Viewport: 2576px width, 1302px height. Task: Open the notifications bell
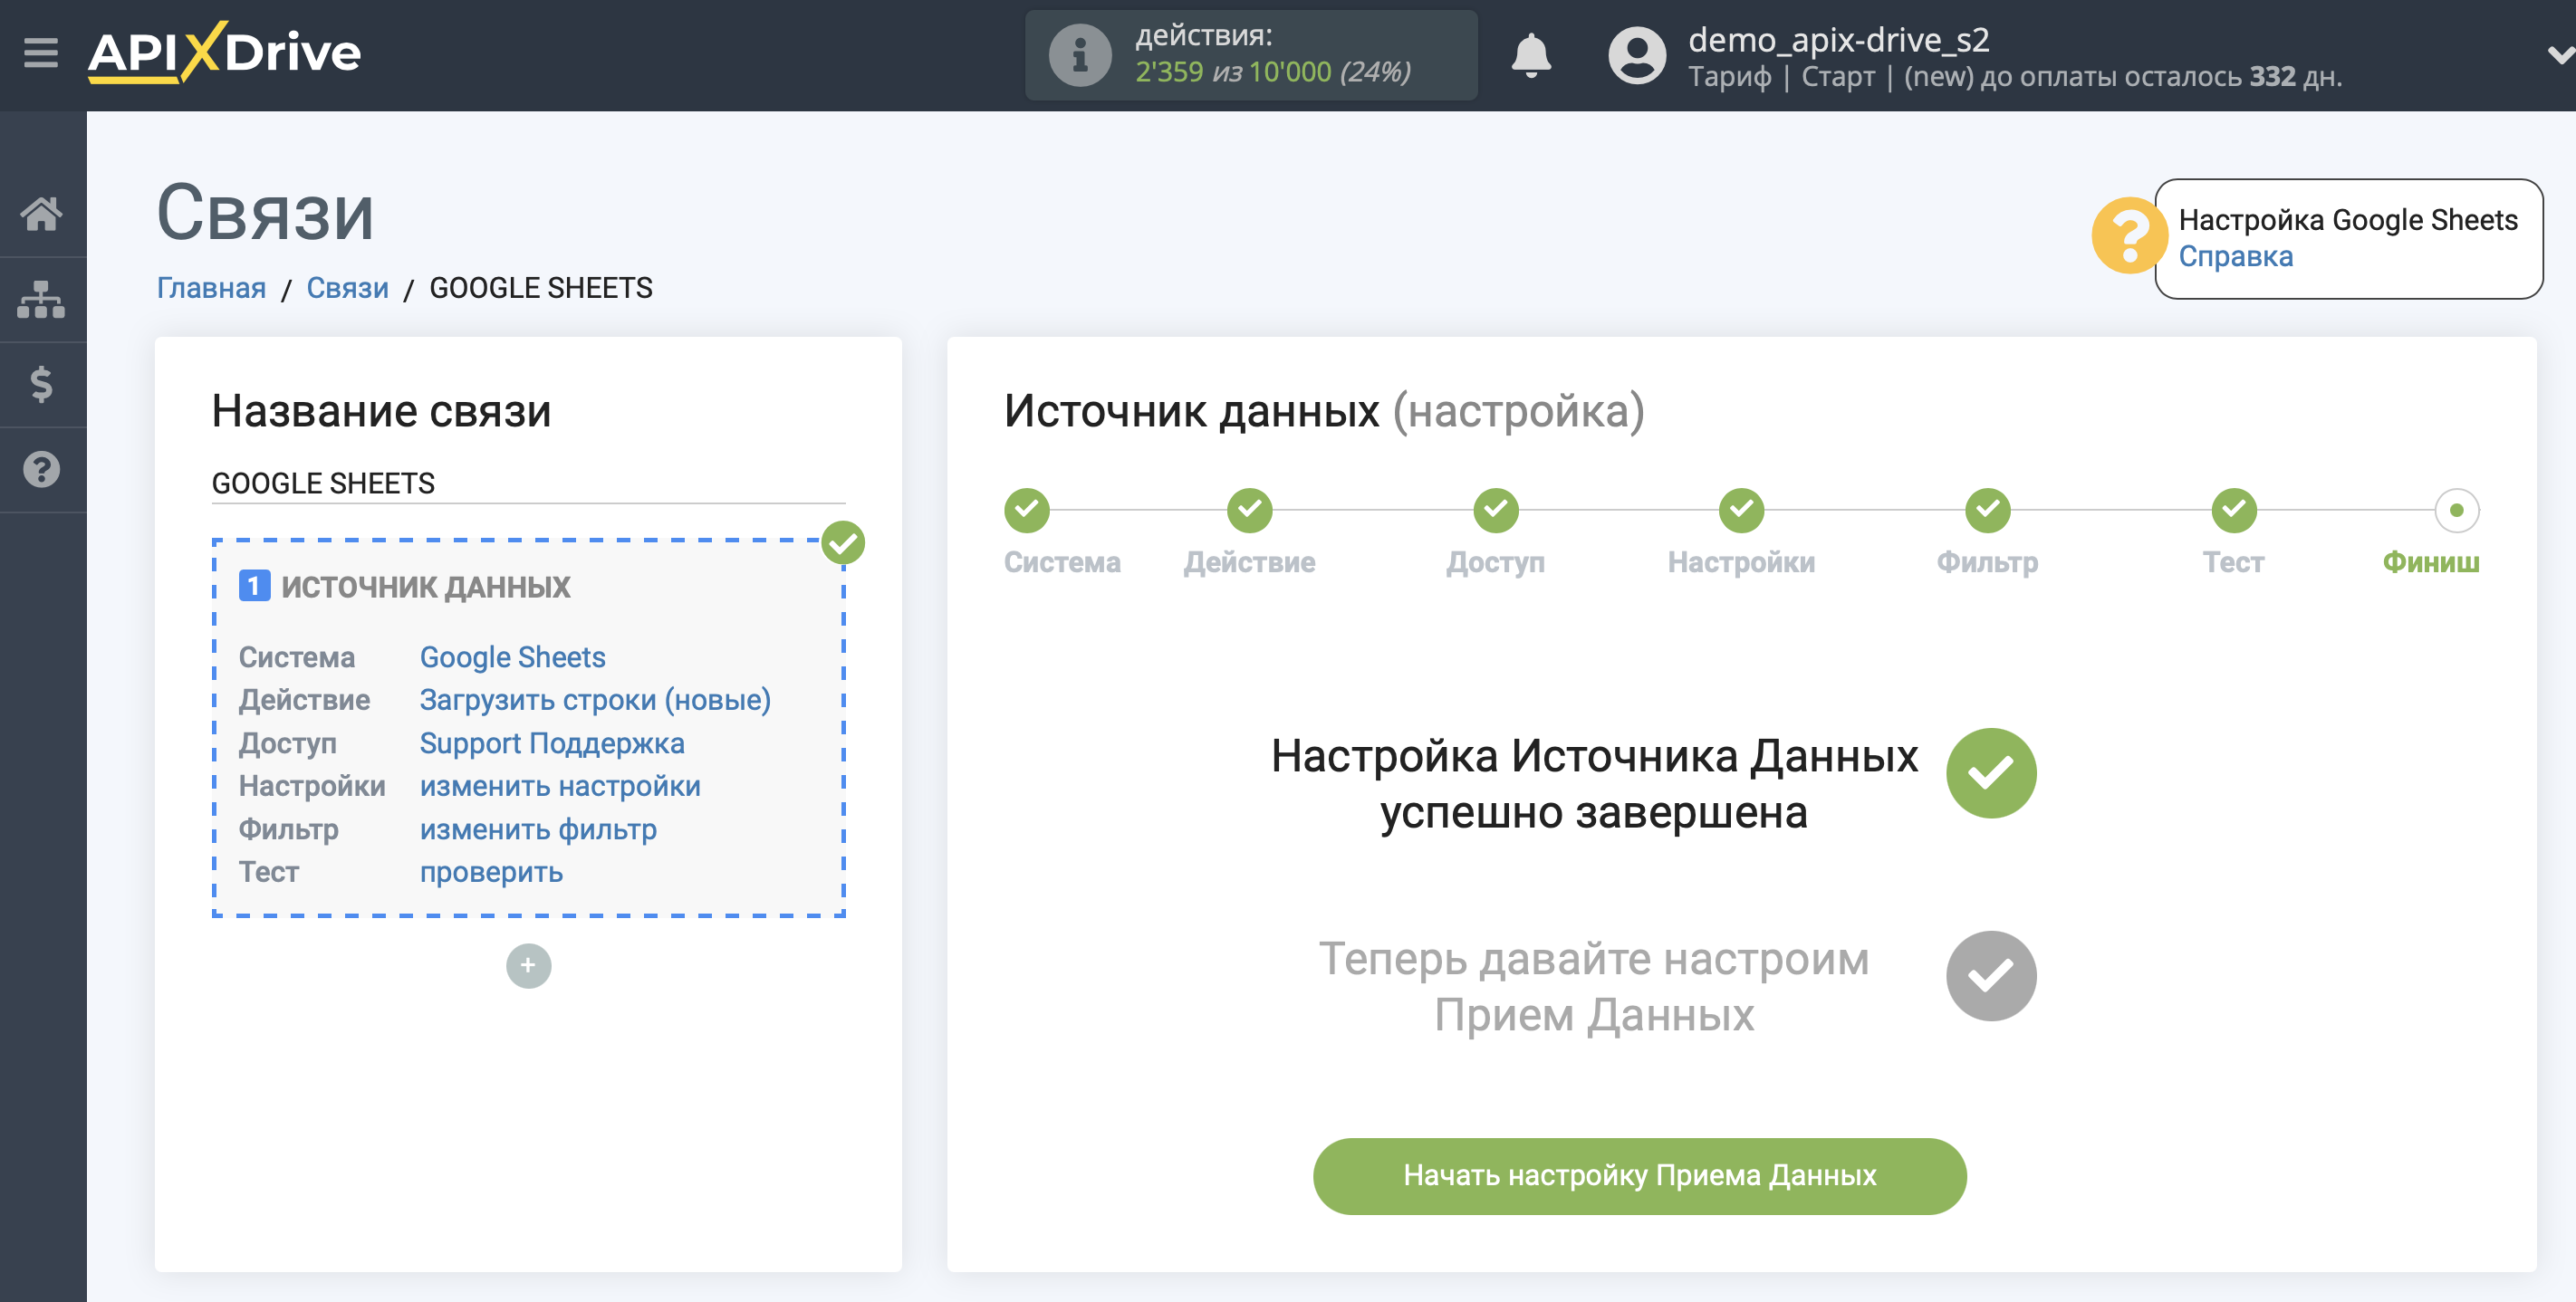[x=1530, y=55]
